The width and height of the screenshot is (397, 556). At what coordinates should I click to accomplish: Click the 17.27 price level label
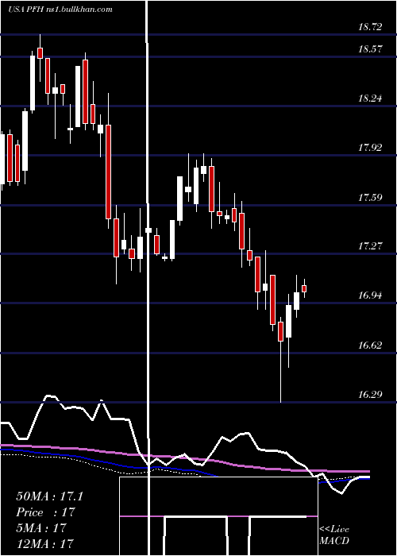[x=371, y=245]
